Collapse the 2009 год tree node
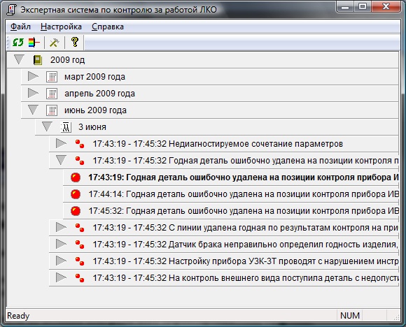Image resolution: width=406 pixels, height=327 pixels. tap(19, 59)
